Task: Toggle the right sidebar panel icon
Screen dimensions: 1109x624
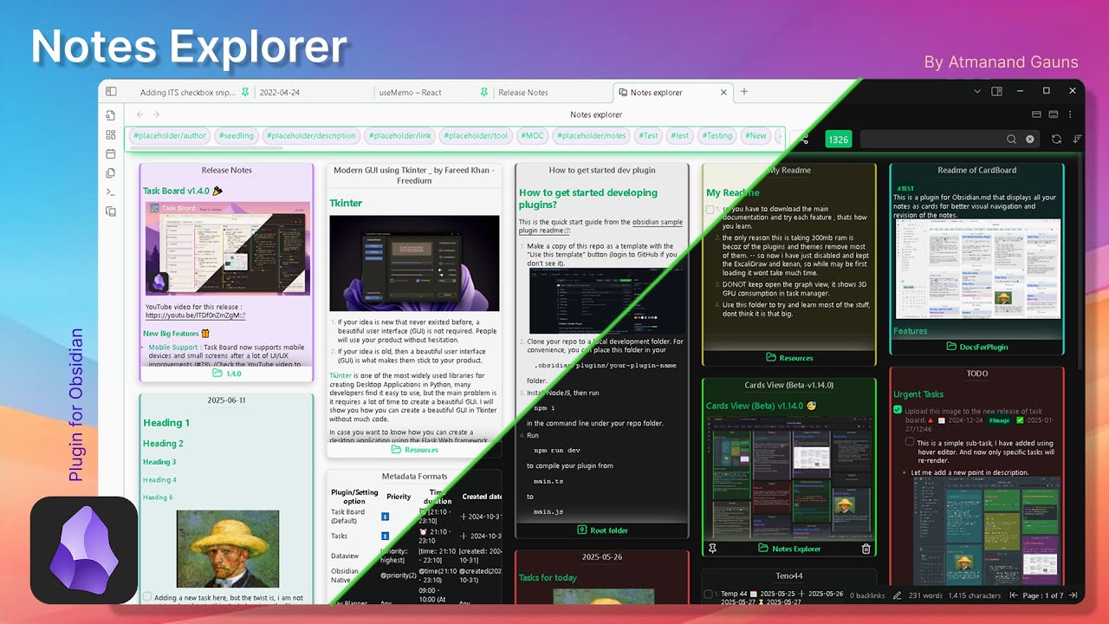Action: [997, 91]
